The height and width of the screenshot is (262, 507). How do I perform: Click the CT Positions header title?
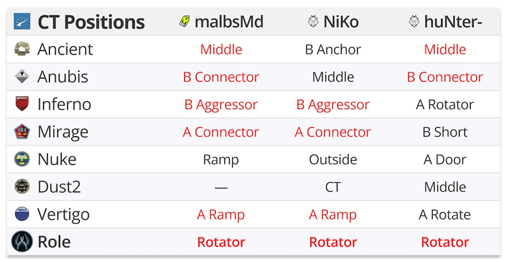pyautogui.click(x=91, y=23)
